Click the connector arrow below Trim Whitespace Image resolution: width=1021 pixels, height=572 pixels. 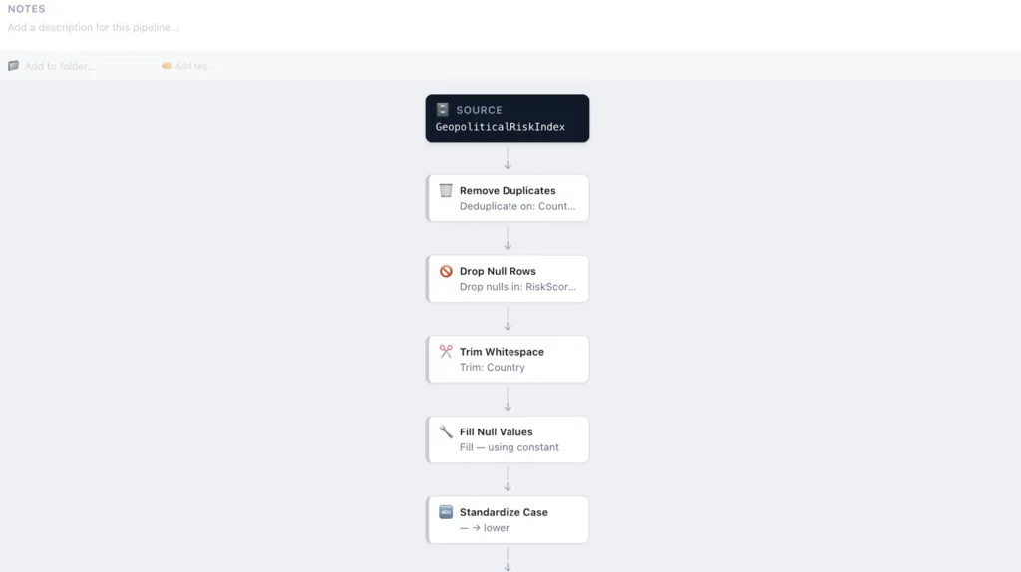coord(508,400)
